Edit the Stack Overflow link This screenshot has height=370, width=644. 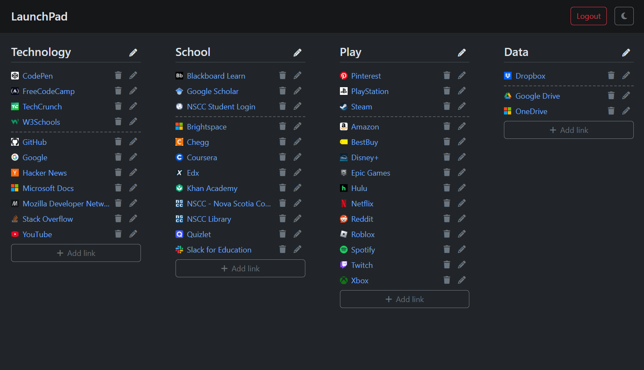coord(133,218)
